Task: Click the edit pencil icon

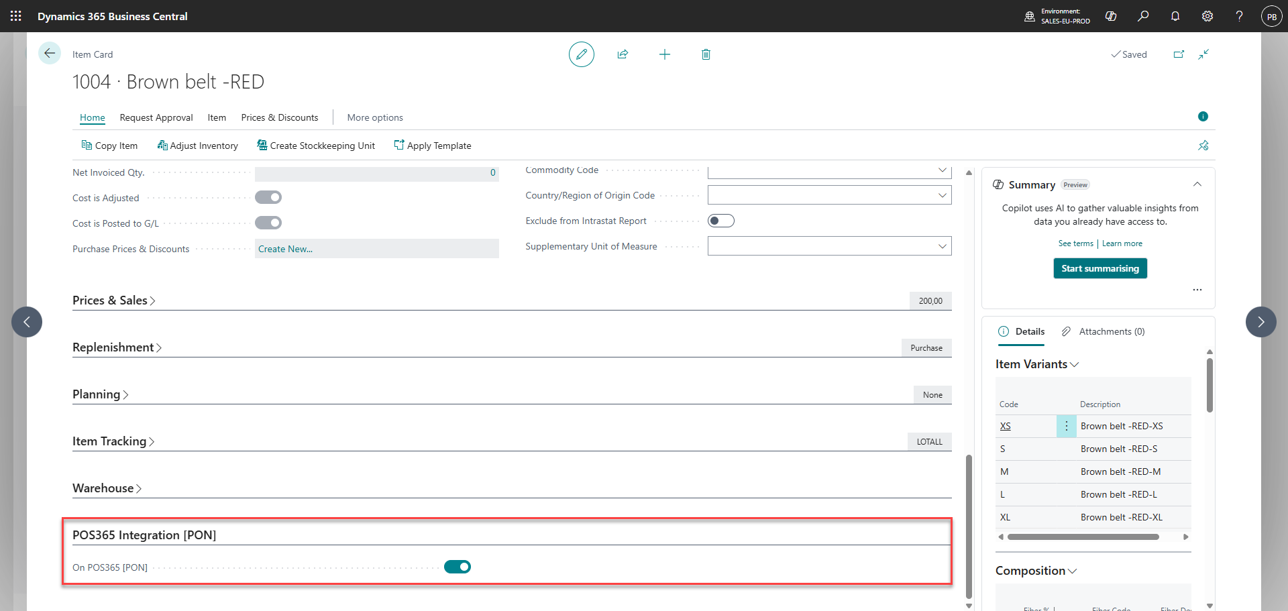Action: [x=582, y=54]
